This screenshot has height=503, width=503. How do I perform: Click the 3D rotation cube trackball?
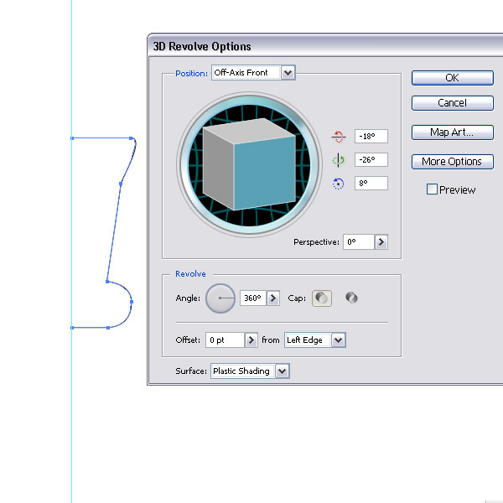(249, 165)
